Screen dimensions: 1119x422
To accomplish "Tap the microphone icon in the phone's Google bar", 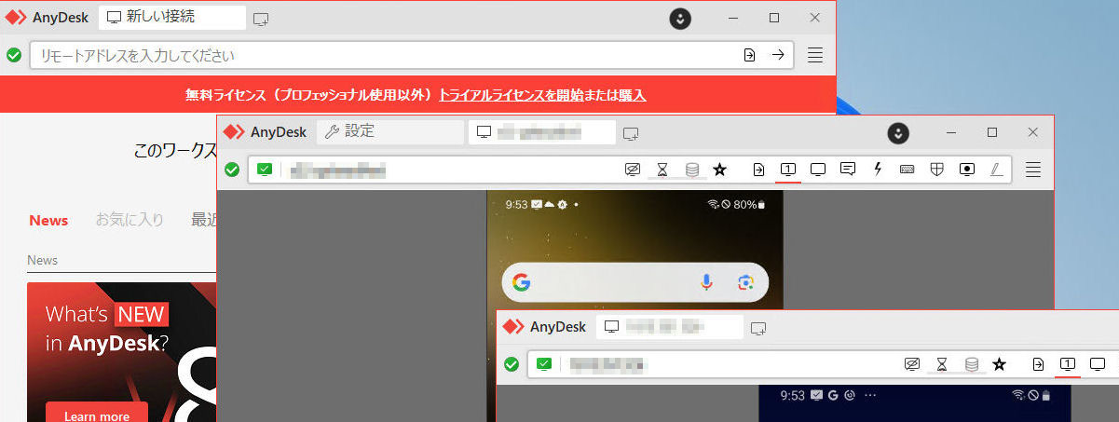I will [x=707, y=282].
